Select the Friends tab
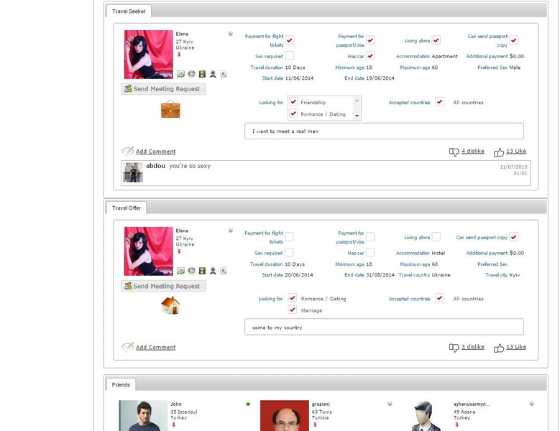This screenshot has height=431, width=560. coord(121,384)
